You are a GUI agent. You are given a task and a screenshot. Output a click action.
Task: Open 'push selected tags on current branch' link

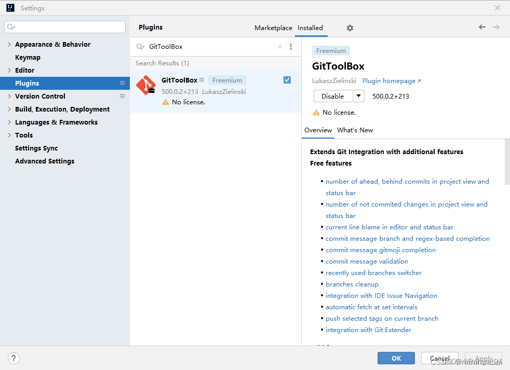pyautogui.click(x=382, y=318)
